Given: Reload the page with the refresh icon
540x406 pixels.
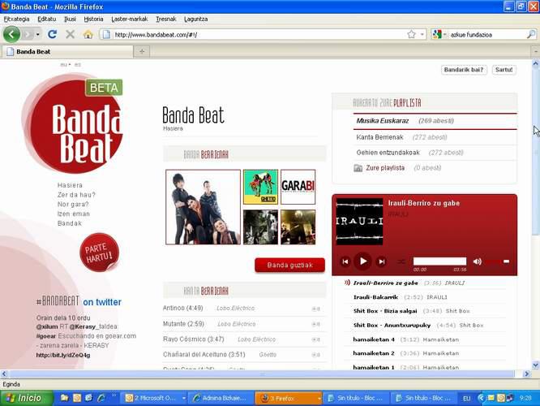Looking at the screenshot, I should point(53,34).
